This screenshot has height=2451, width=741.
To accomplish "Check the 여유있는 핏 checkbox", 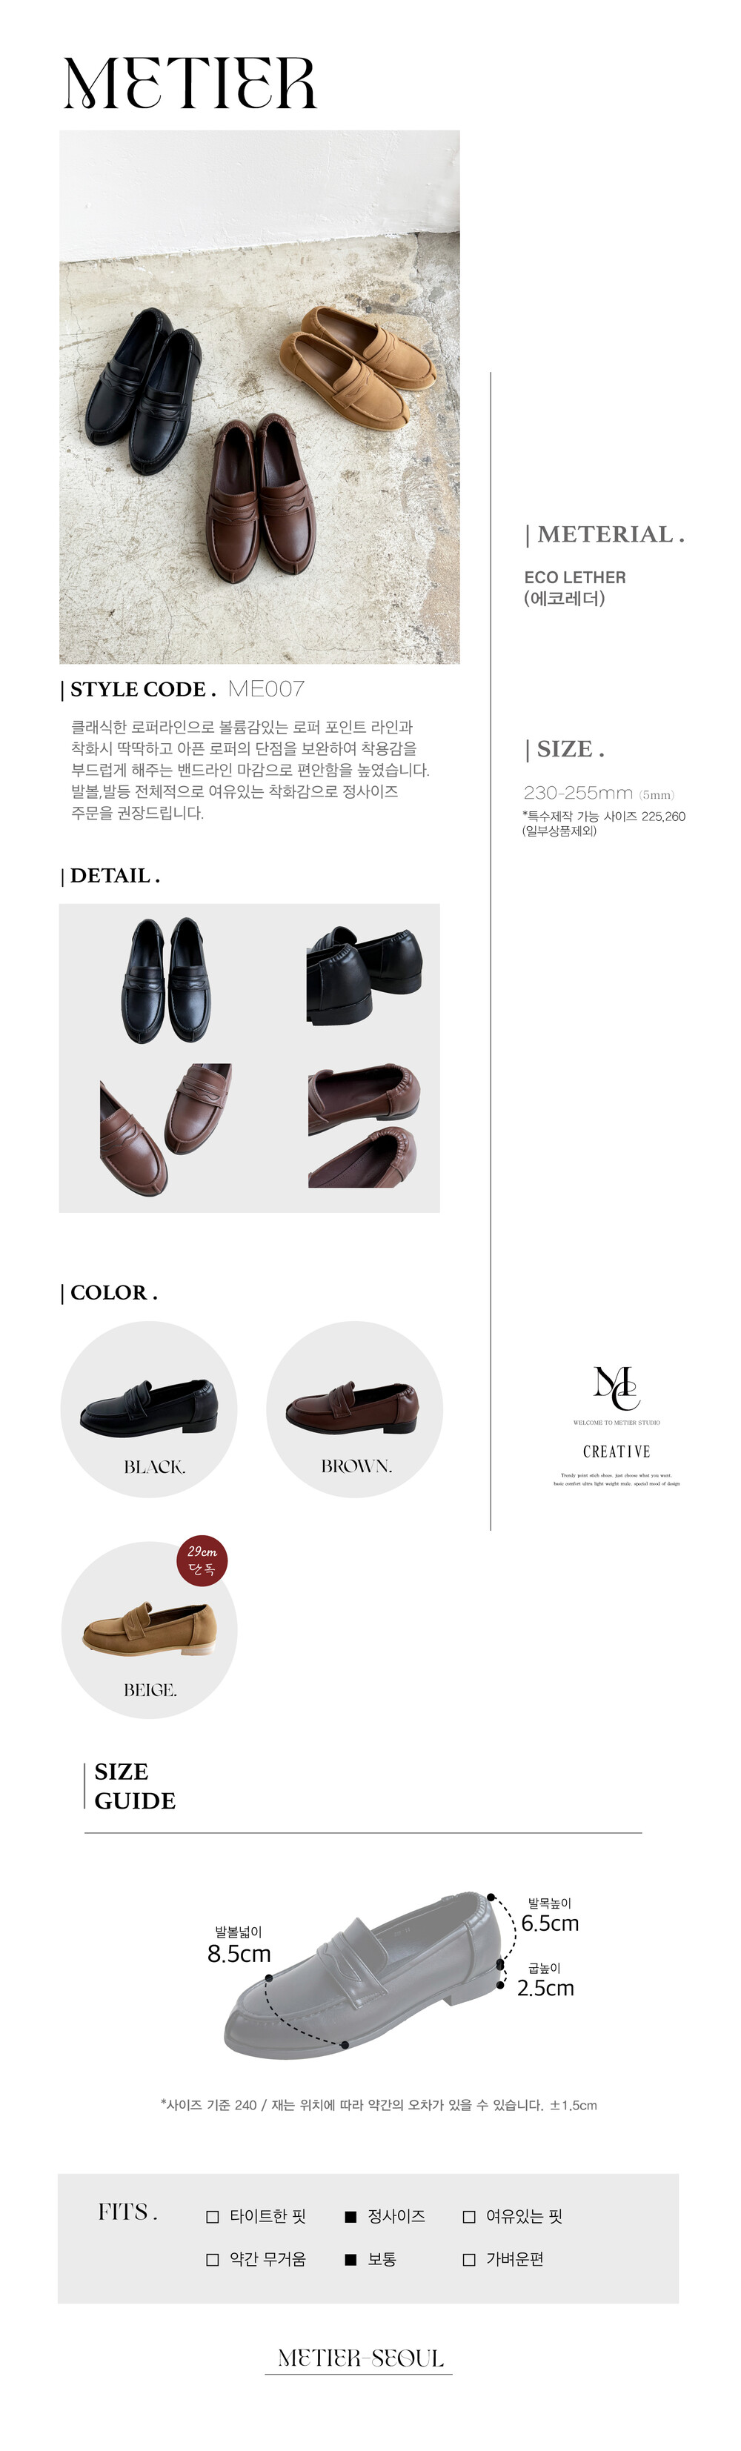I will coord(469,2217).
